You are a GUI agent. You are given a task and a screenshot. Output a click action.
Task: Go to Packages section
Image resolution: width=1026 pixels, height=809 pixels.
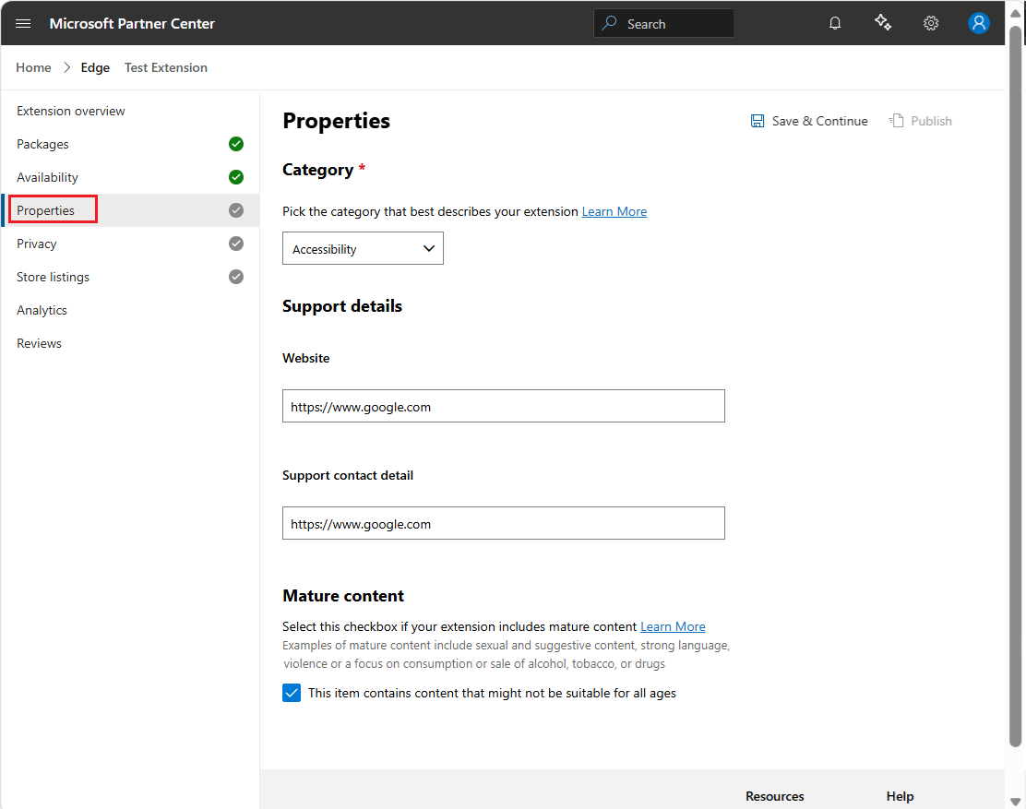(42, 145)
